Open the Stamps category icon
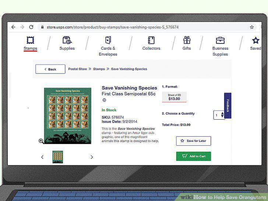The width and height of the screenshot is (268, 201). pyautogui.click(x=30, y=40)
